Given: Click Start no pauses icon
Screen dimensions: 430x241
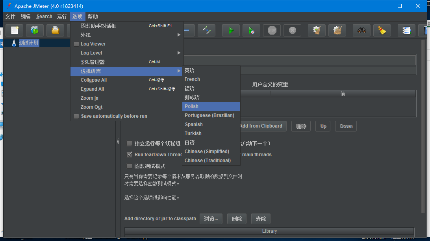Looking at the screenshot, I should 251,30.
